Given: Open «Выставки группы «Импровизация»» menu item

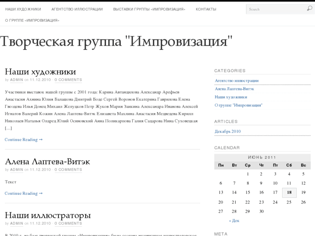Looking at the screenshot, I should pyautogui.click(x=149, y=9).
